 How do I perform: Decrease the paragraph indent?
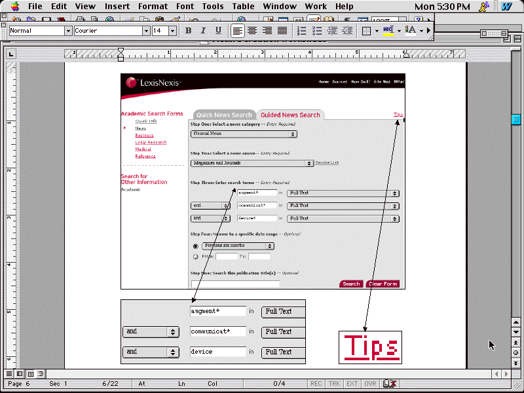(332, 31)
